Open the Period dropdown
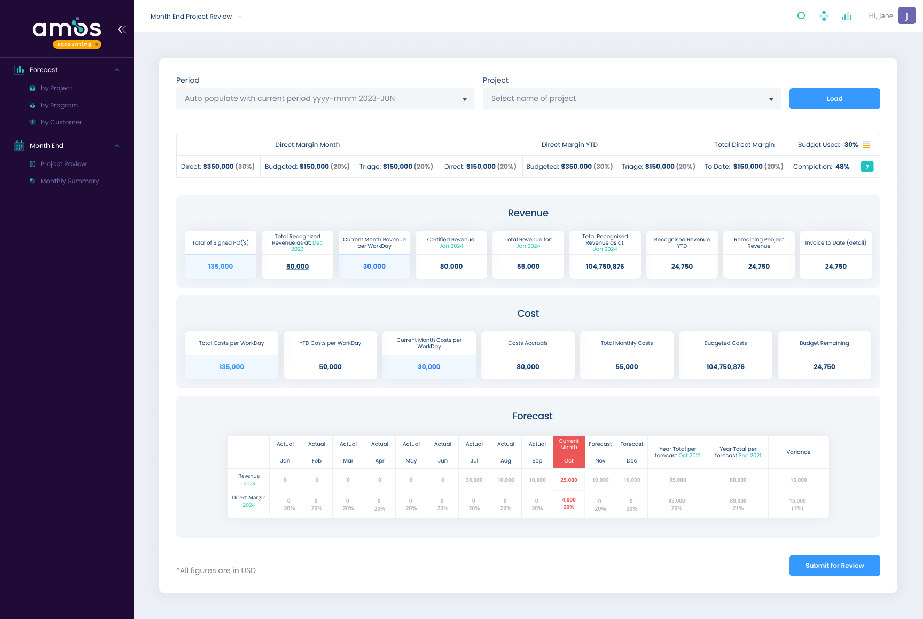Screen dimensions: 923x619 pos(325,99)
